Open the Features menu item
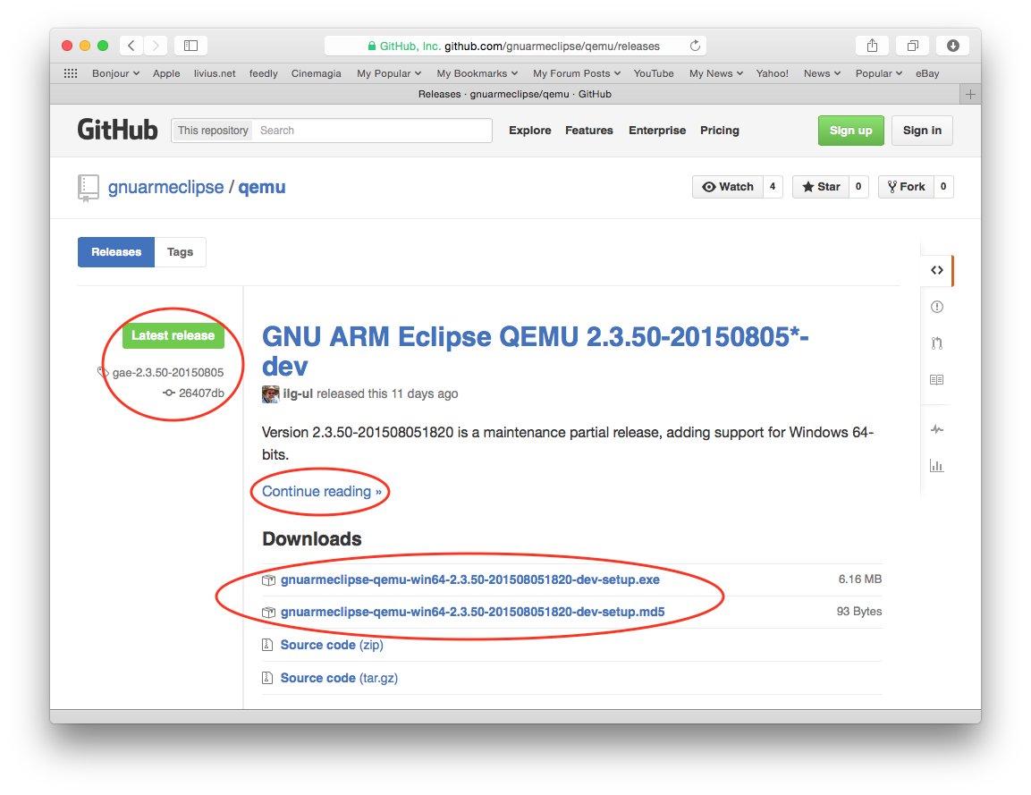Image resolution: width=1031 pixels, height=795 pixels. coord(589,131)
